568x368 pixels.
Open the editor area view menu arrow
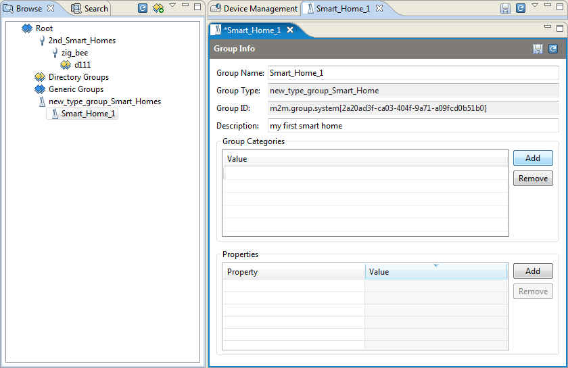[x=535, y=5]
